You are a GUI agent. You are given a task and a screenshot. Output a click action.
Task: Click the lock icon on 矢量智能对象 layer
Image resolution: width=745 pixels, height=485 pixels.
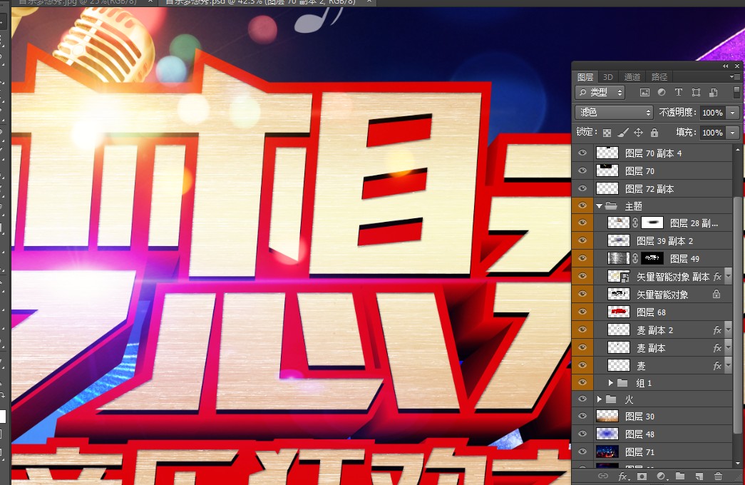[716, 295]
